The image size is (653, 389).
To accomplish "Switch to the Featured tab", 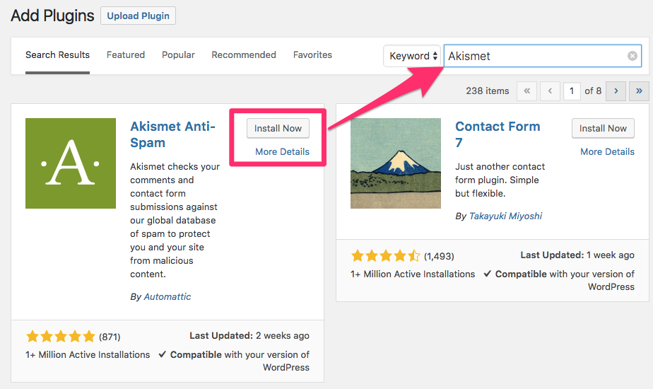I will [x=126, y=55].
